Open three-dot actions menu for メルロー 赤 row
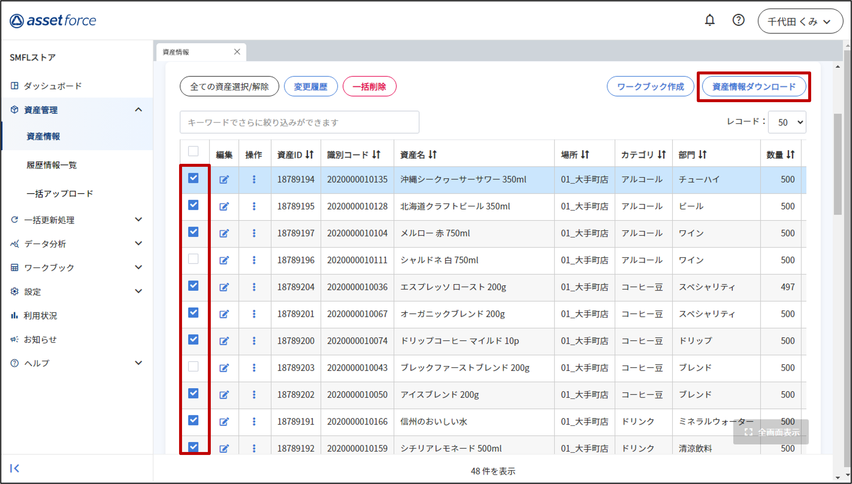This screenshot has height=484, width=852. coord(254,233)
